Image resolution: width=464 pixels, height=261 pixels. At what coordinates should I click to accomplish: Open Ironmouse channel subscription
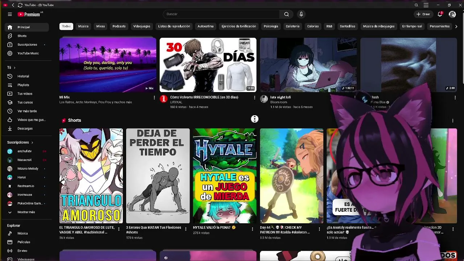(x=27, y=195)
